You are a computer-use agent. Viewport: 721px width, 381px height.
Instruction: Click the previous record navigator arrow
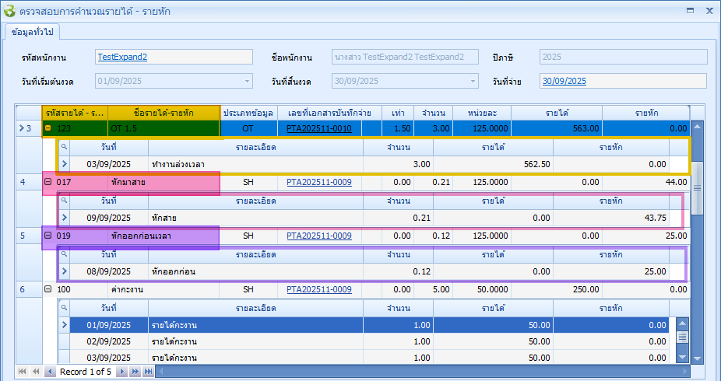pos(50,372)
